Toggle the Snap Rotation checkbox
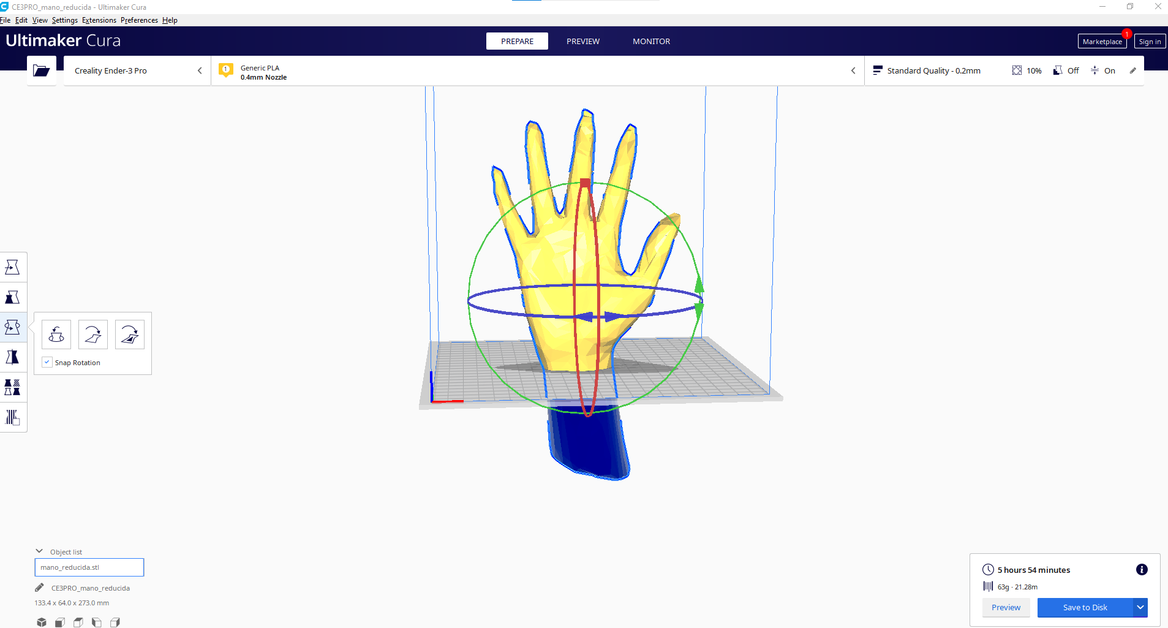The image size is (1168, 628). point(47,362)
